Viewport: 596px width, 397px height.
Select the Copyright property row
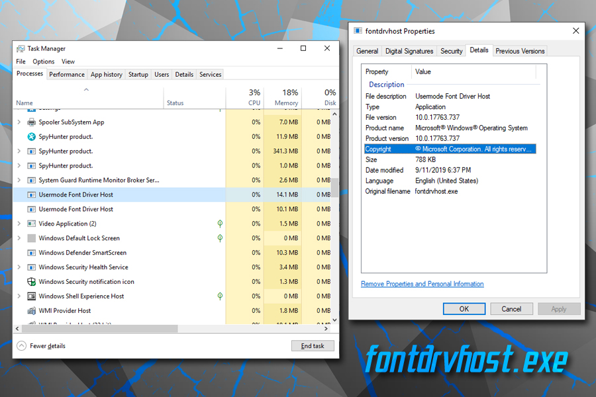(450, 149)
